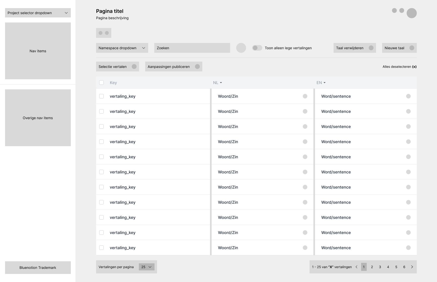Click icon in fifth row NL translation cell
This screenshot has width=437, height=282.
point(305,157)
